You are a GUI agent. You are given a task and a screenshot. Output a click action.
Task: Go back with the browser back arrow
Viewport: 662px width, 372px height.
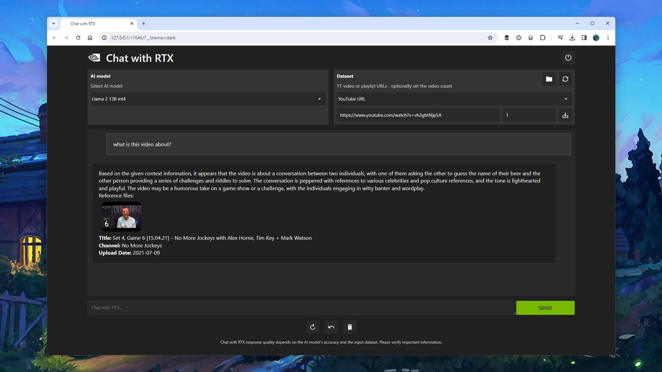54,38
